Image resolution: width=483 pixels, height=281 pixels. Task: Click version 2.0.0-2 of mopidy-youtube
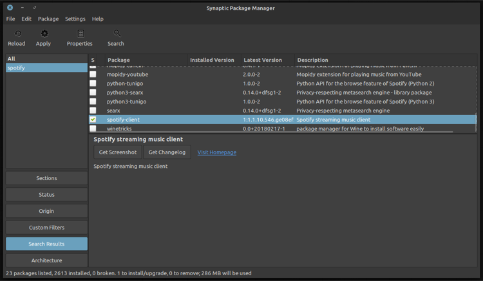pos(251,75)
